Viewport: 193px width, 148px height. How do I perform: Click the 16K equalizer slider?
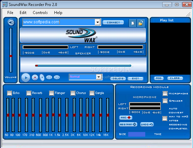click(108, 115)
